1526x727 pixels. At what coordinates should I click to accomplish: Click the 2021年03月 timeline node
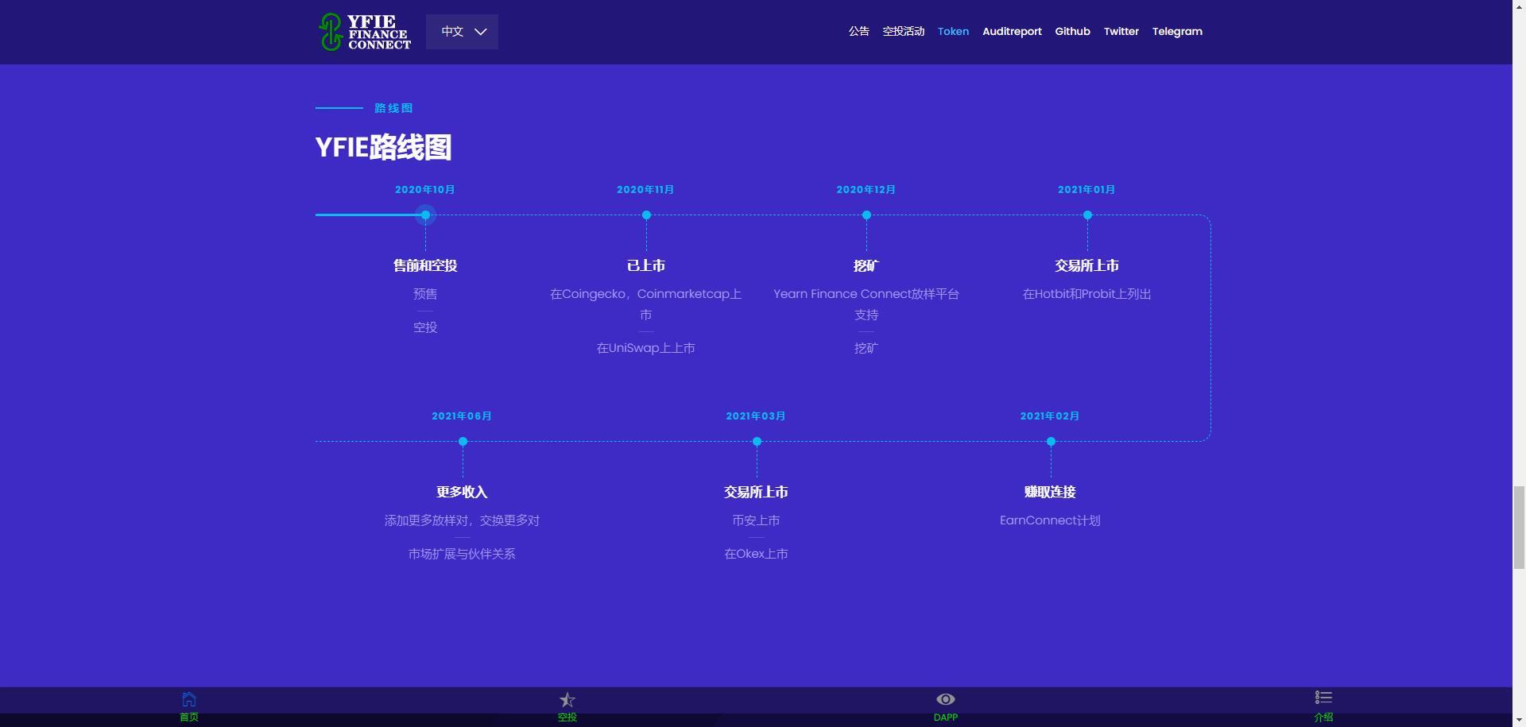pos(756,441)
